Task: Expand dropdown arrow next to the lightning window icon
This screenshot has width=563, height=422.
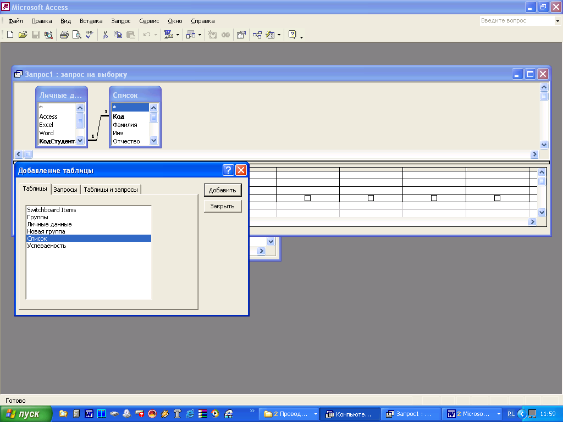Action: click(x=279, y=35)
